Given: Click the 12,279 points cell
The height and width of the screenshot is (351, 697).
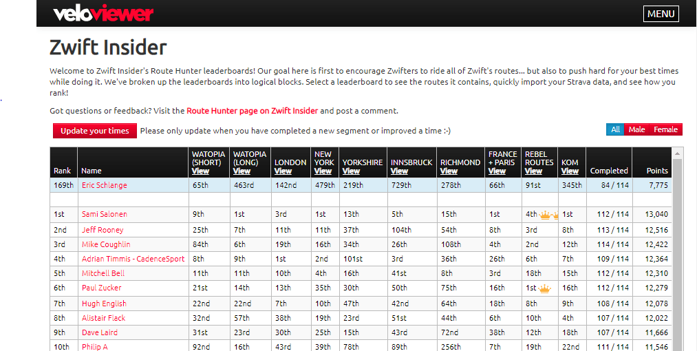Looking at the screenshot, I should 652,288.
